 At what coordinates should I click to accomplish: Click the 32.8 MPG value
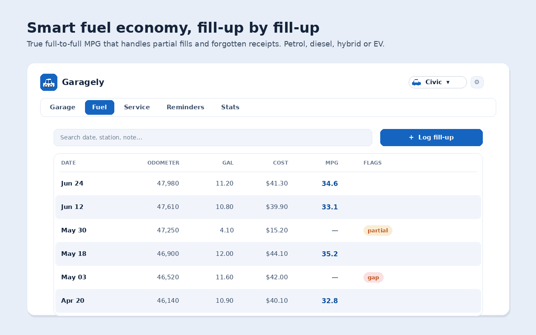330,301
